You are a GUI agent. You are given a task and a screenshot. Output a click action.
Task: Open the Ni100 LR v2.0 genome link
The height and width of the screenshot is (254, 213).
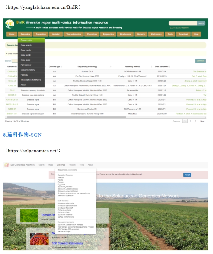point(12,105)
